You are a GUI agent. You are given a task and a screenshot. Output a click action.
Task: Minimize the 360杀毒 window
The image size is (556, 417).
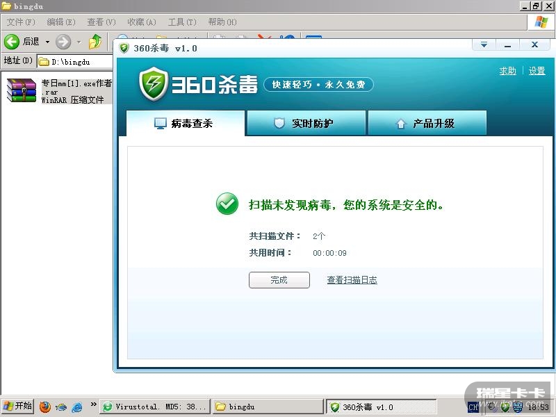coord(508,44)
